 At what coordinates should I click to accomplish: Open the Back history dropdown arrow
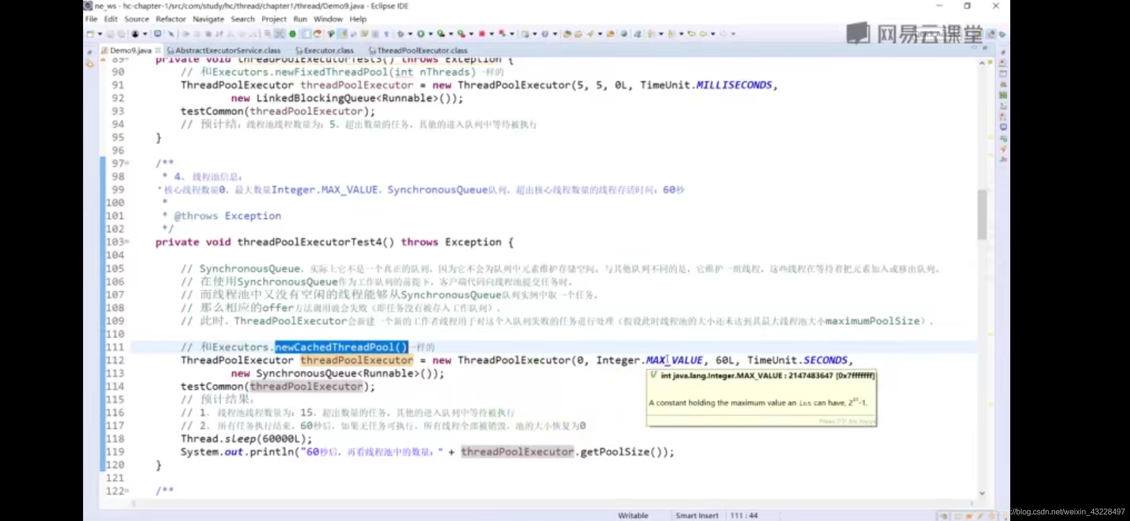pos(713,34)
